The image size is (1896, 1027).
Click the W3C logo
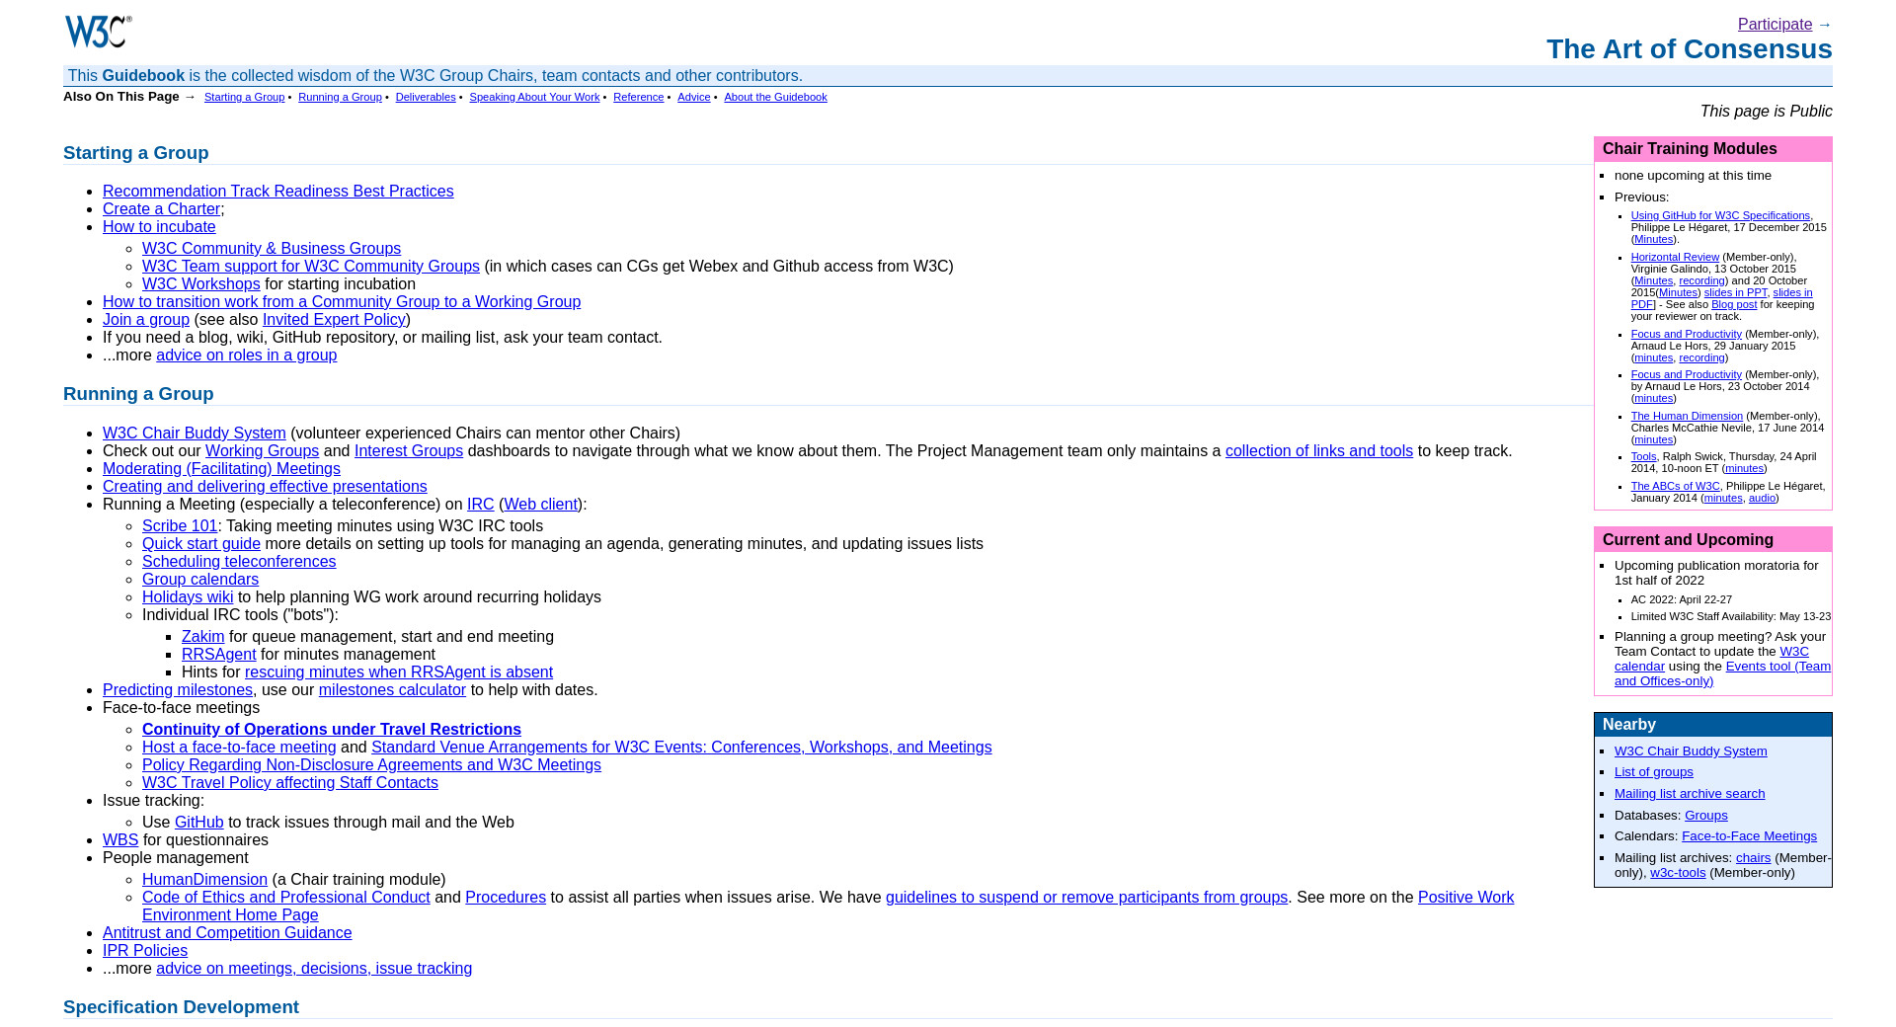click(x=98, y=32)
